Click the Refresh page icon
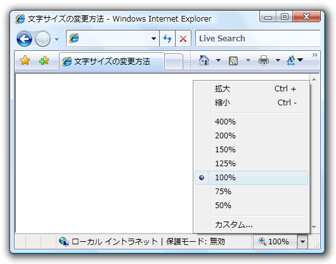This screenshot has height=264, width=336. tap(167, 39)
